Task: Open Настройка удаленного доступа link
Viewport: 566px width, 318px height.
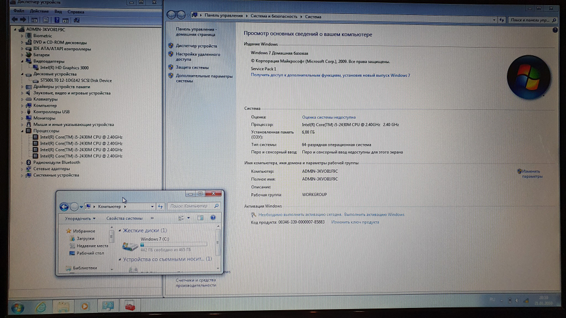Action: pos(198,57)
